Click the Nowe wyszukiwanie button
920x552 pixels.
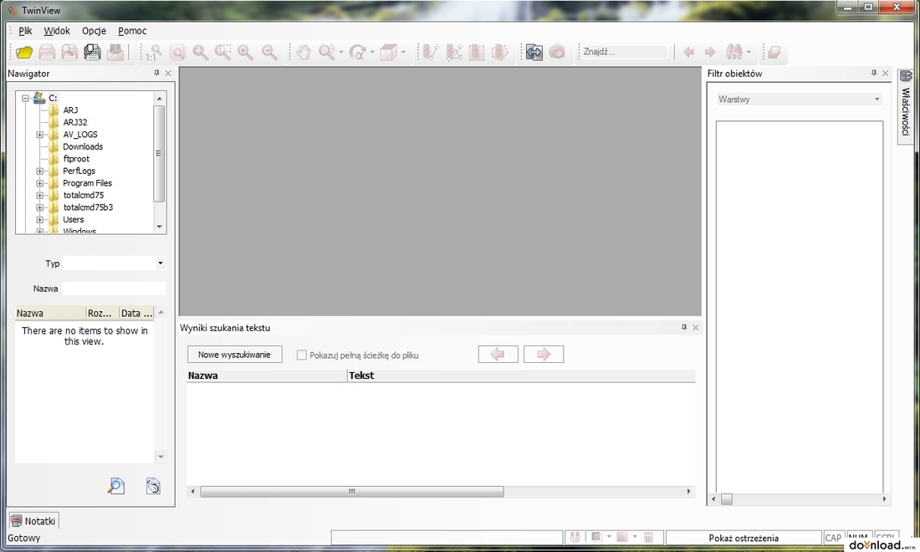pyautogui.click(x=234, y=355)
